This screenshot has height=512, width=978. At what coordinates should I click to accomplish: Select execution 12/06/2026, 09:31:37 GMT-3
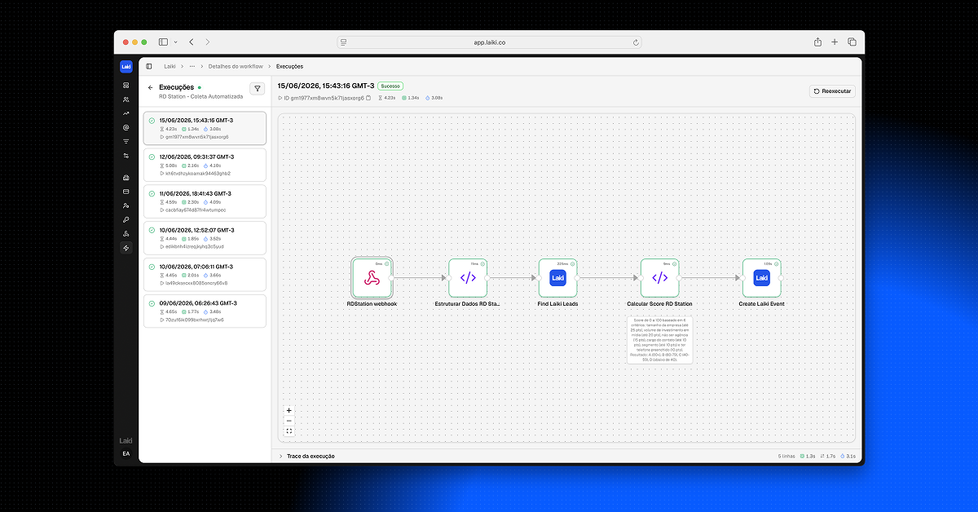click(x=204, y=165)
